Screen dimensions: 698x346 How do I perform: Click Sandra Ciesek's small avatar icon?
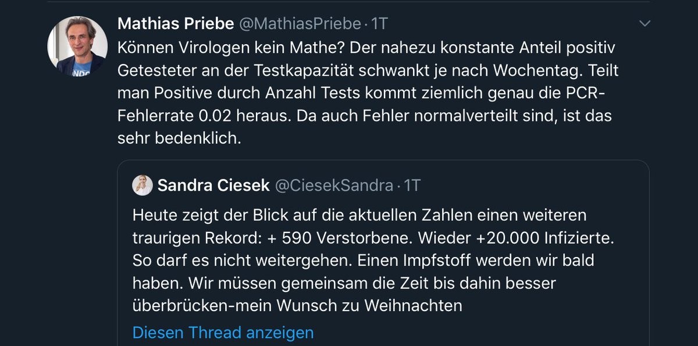(x=142, y=186)
